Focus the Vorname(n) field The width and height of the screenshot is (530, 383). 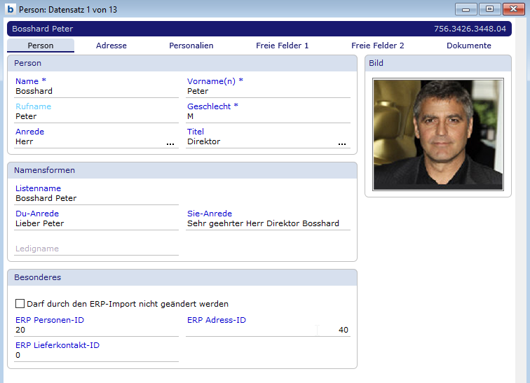[268, 91]
